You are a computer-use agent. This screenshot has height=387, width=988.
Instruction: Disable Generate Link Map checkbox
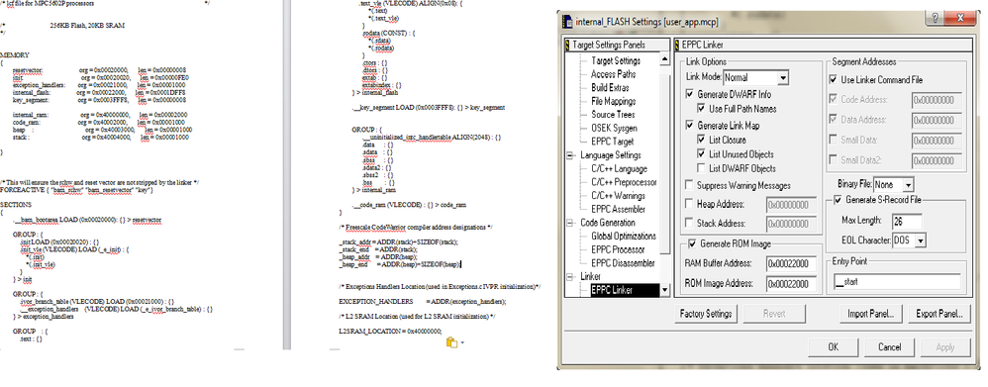pos(689,126)
